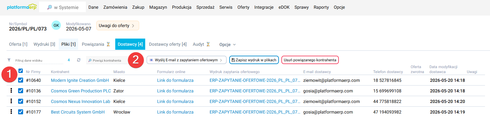Open the Sprzedaż menu
Screen dimensions: 490x121
click(205, 7)
